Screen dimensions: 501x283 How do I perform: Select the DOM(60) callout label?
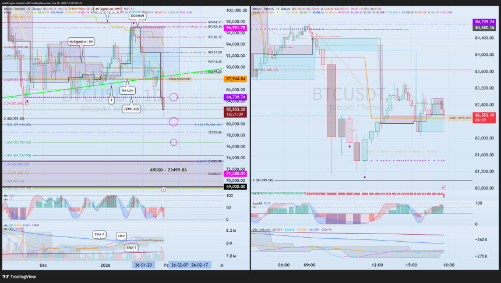[137, 16]
